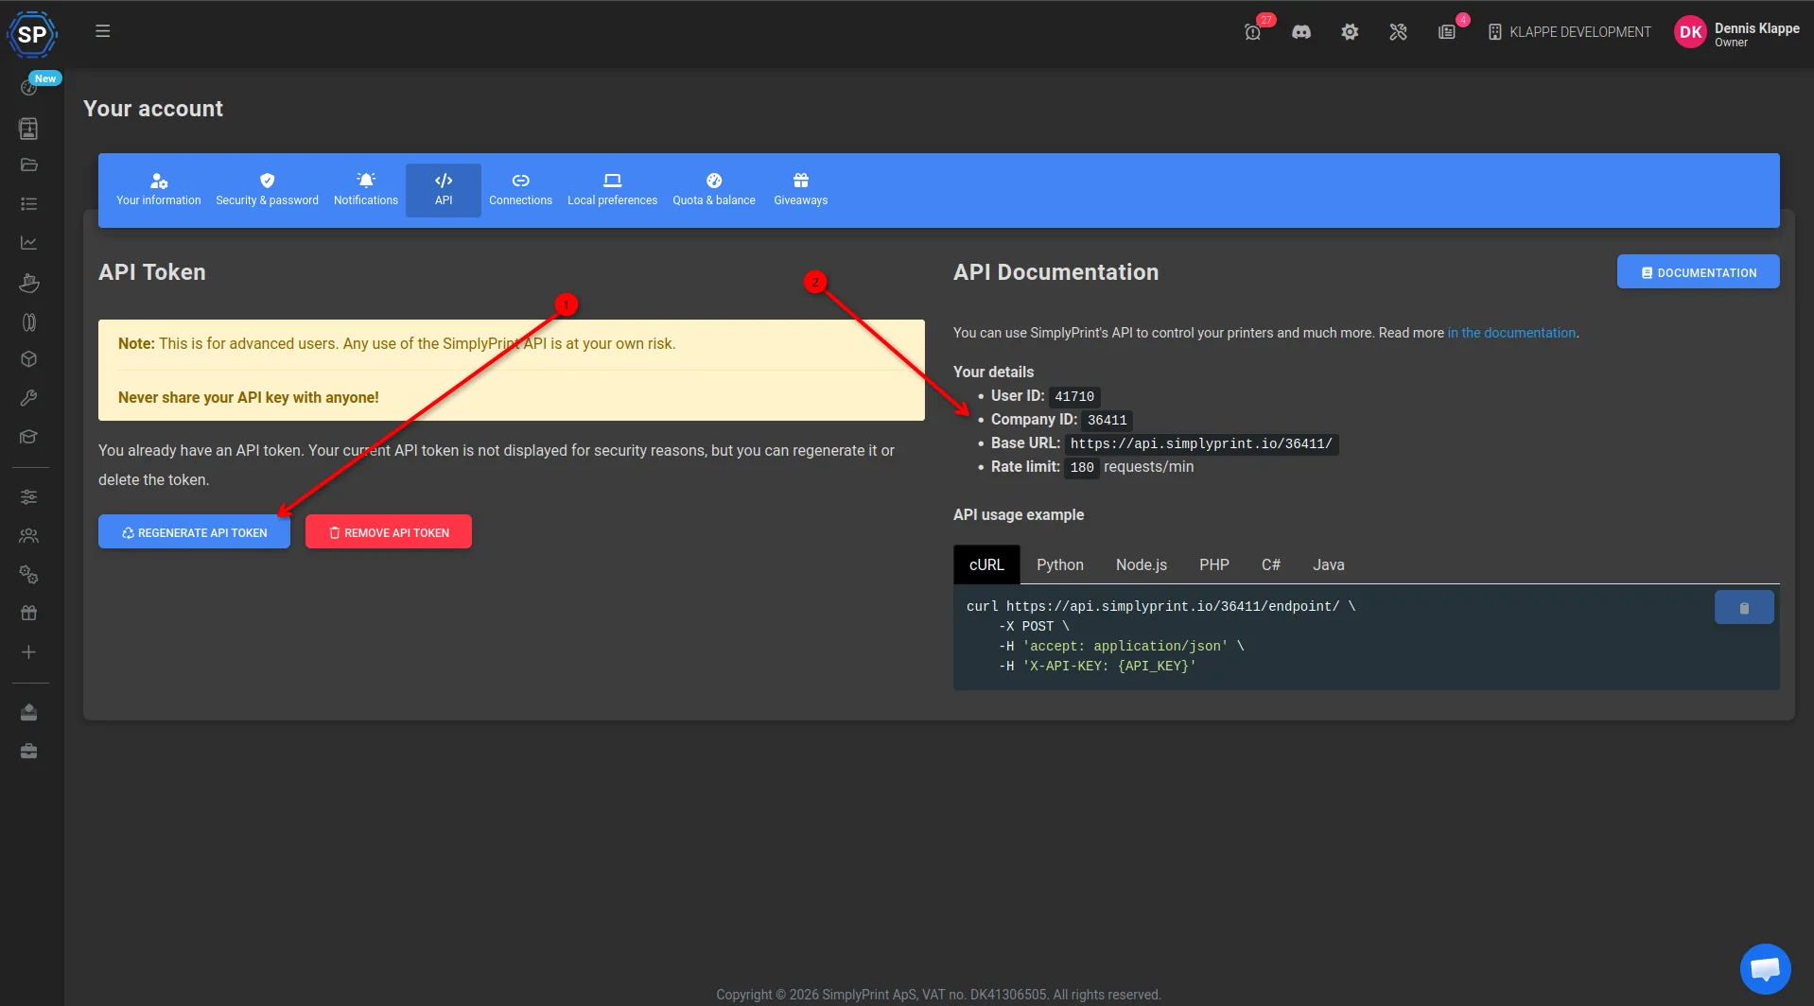Click the Rate limit value 180
The image size is (1814, 1006).
tap(1082, 468)
